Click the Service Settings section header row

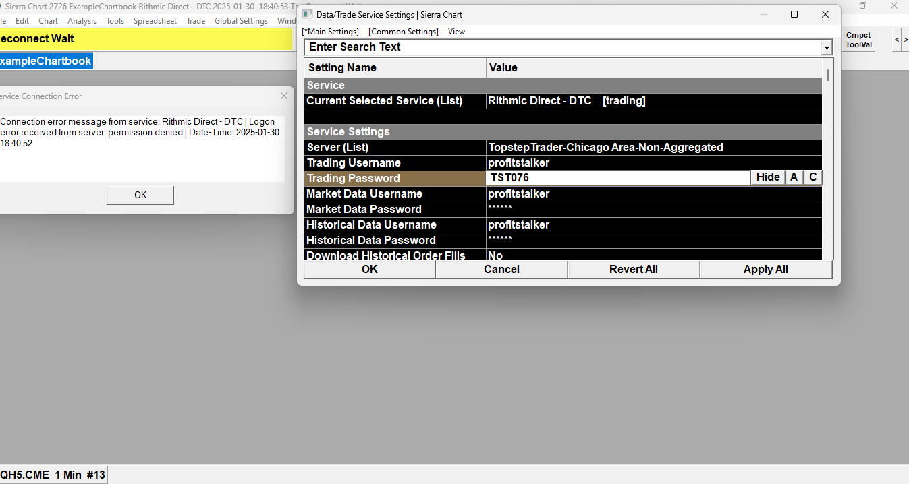coord(563,131)
